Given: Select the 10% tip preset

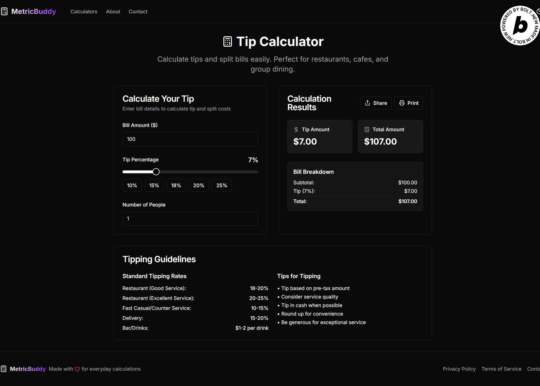Looking at the screenshot, I should (132, 185).
